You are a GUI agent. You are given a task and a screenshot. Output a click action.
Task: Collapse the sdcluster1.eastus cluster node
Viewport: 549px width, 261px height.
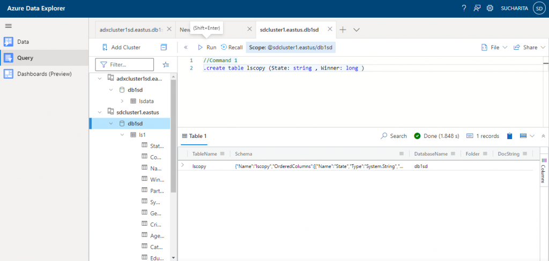point(100,111)
